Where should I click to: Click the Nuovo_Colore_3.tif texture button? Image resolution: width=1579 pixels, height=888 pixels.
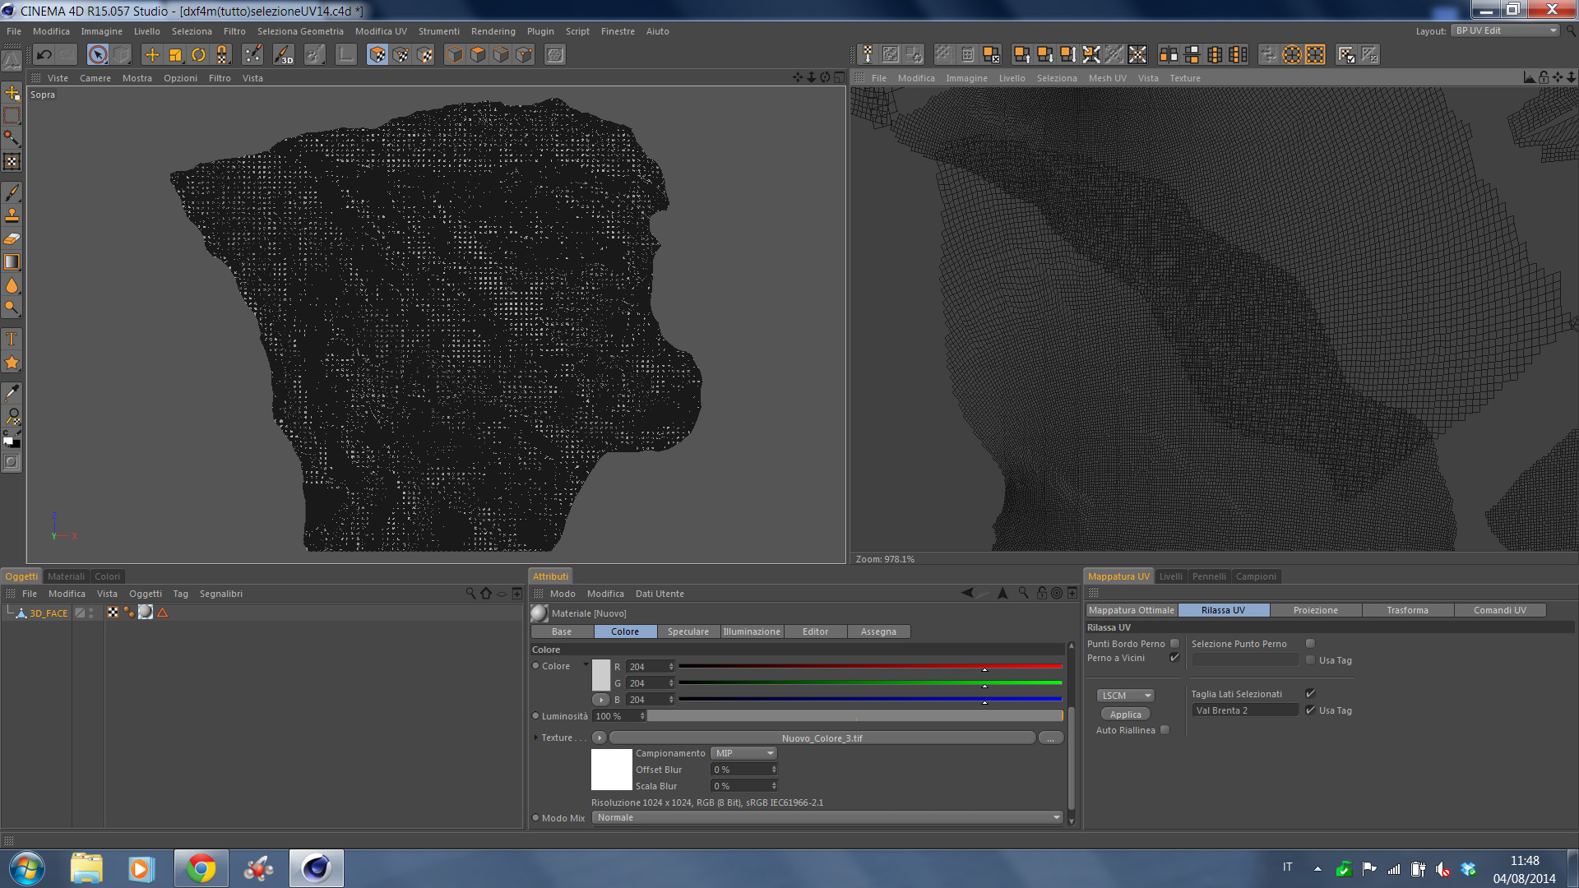point(822,738)
